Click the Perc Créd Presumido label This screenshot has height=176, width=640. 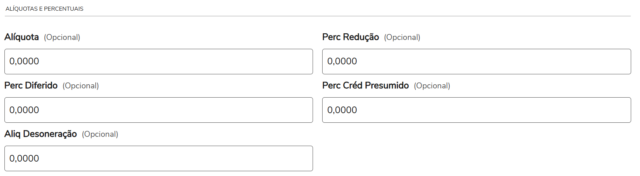click(x=365, y=85)
